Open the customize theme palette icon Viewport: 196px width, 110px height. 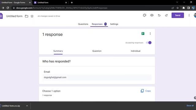[x=145, y=15]
